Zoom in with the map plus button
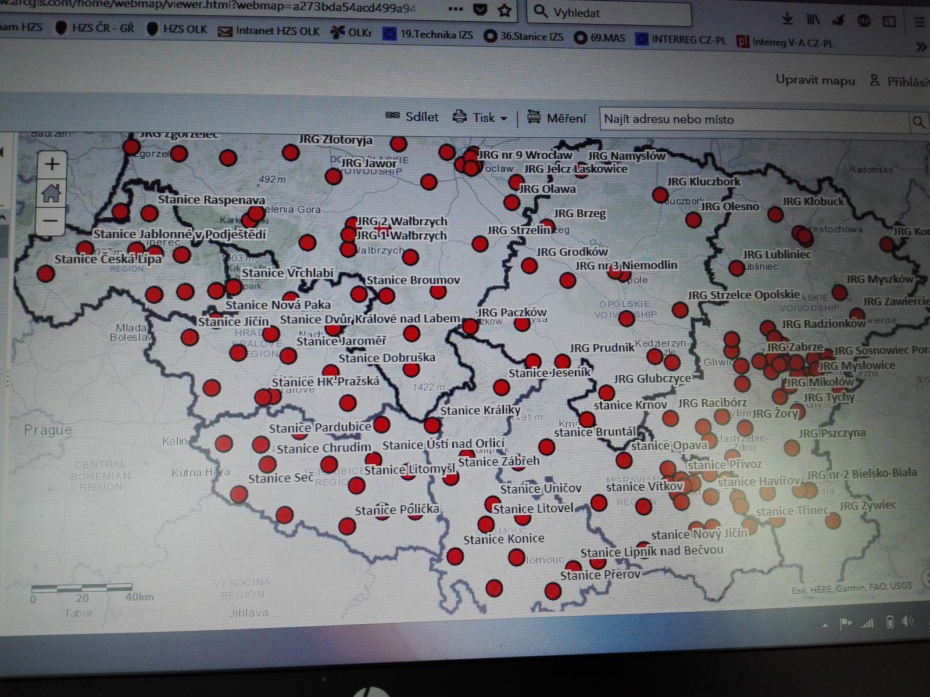Screen dimensions: 930x697 (x=52, y=164)
